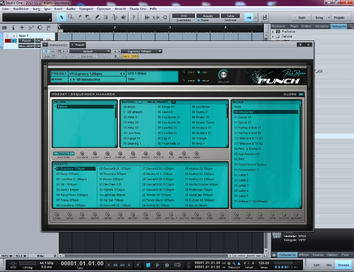The image size is (354, 272).
Task: Click the pattern EXPORT button
Action: tap(120, 154)
